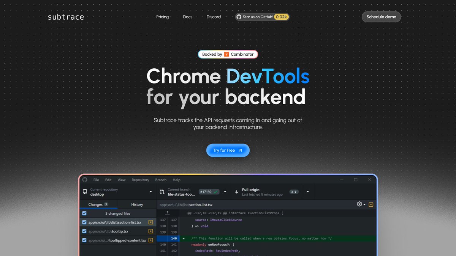The width and height of the screenshot is (456, 256).
Task: Expand the Current repository dropdown arrow
Action: 151,192
